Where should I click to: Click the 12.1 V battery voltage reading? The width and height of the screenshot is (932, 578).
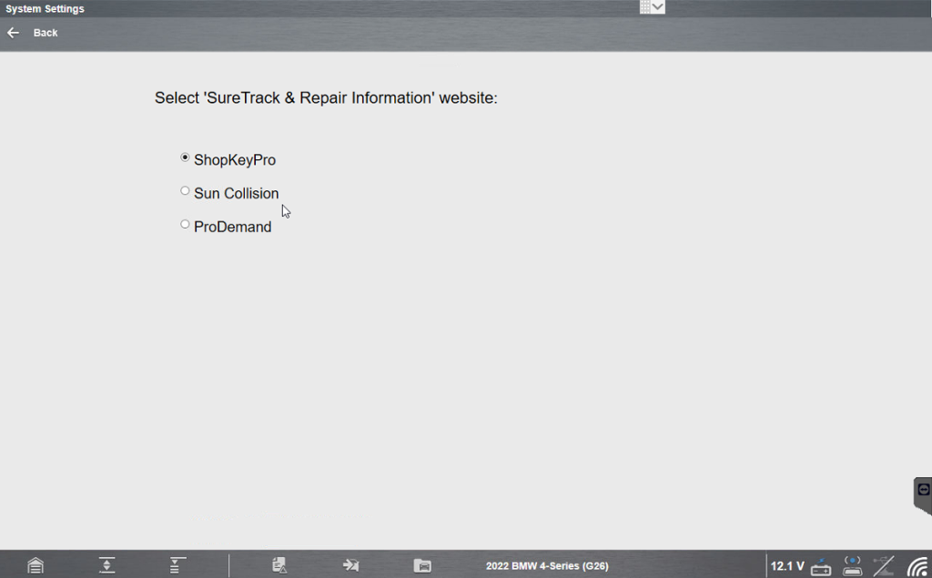(787, 566)
